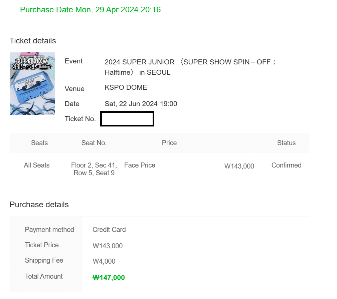This screenshot has height=299, width=337.
Task: Click the Status column header
Action: coord(286,143)
